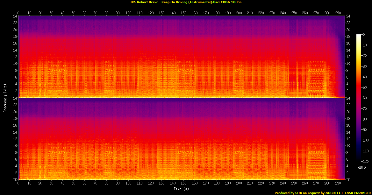
Task: Select the '-120' value on the dBFS scale
Action: click(365, 161)
